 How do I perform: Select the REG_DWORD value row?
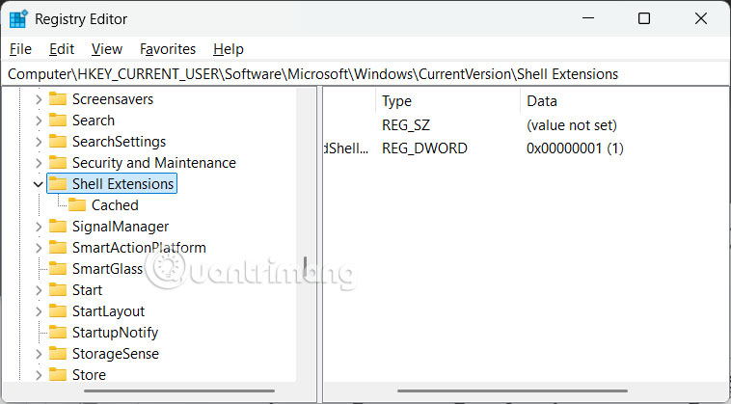point(424,148)
